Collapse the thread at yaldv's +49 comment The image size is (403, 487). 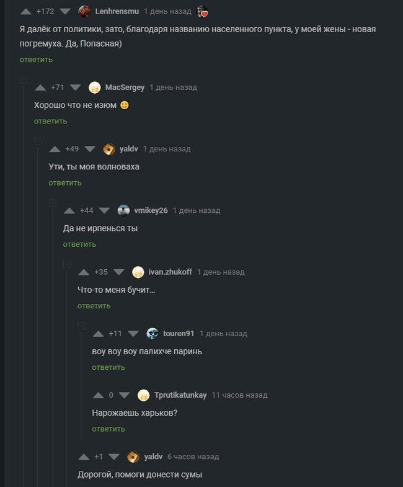pyautogui.click(x=38, y=141)
